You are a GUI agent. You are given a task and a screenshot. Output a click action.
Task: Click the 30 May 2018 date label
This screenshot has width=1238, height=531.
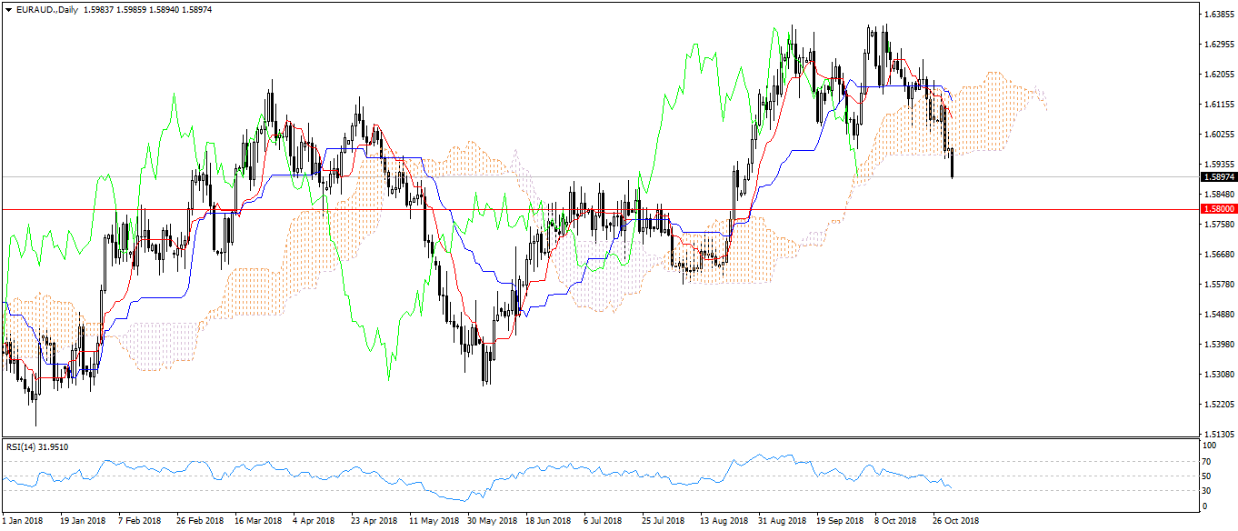click(x=490, y=521)
